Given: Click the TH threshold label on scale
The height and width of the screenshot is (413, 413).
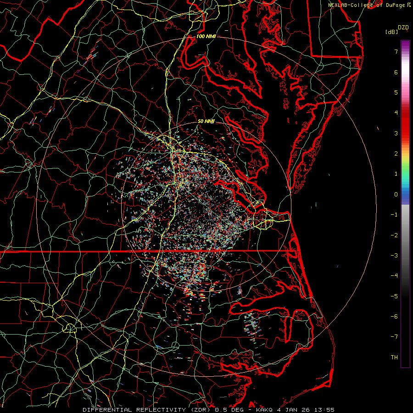Looking at the screenshot, I should (394, 357).
